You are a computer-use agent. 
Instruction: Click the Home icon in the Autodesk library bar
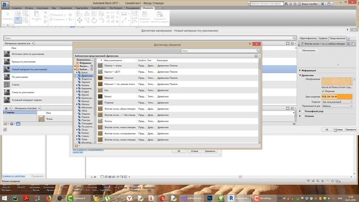tap(6, 108)
